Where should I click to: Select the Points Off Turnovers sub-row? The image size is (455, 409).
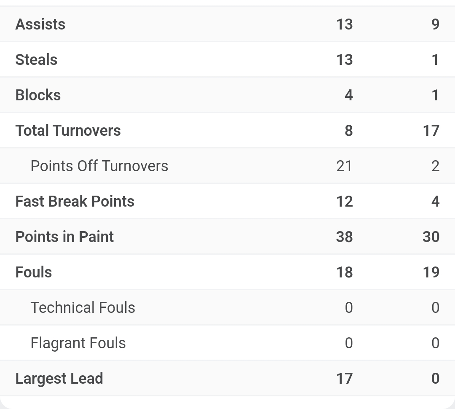[x=227, y=166]
